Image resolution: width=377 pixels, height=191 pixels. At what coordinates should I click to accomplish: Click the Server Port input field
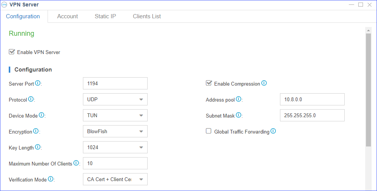pyautogui.click(x=115, y=83)
